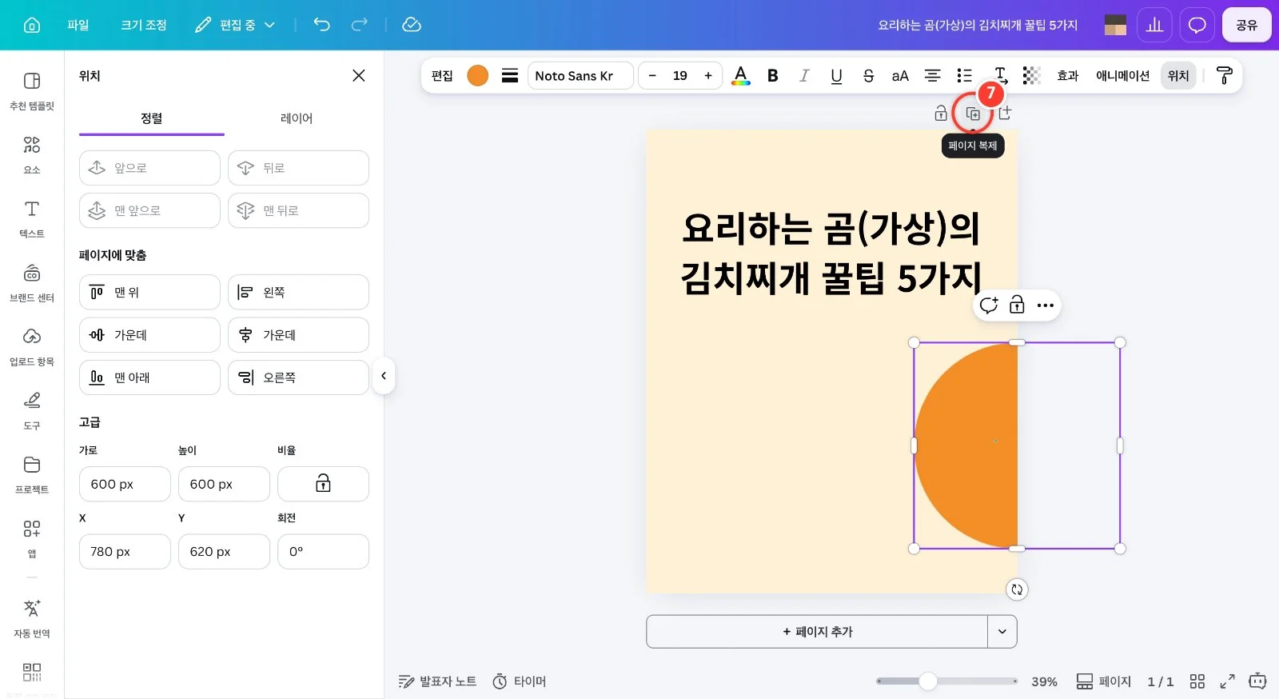Image resolution: width=1279 pixels, height=699 pixels.
Task: Go to Canva home icon
Action: coord(32,25)
